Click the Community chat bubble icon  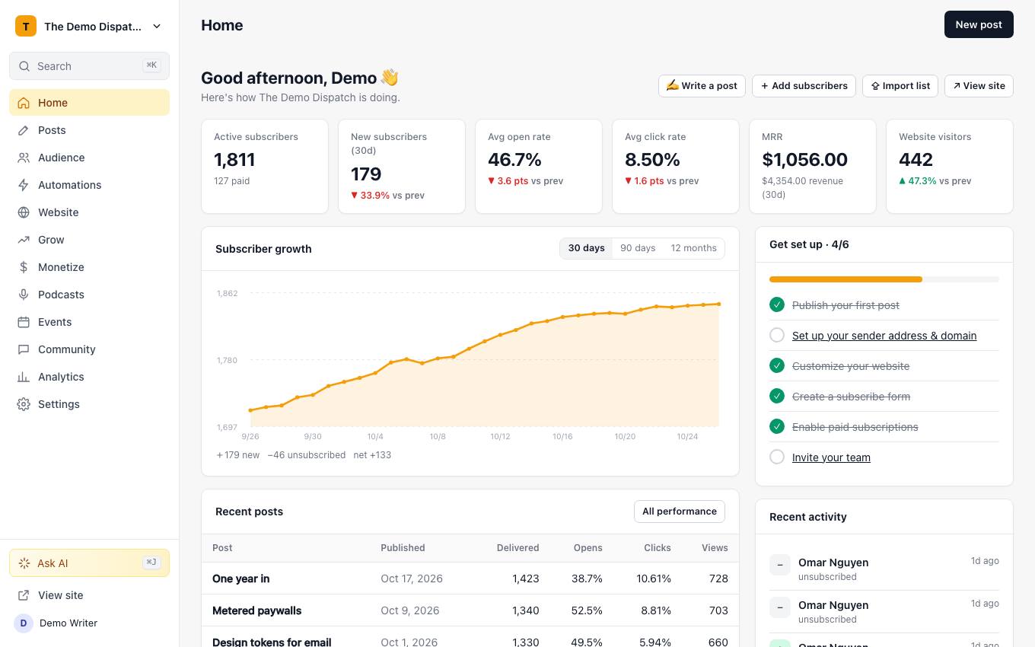pos(24,349)
